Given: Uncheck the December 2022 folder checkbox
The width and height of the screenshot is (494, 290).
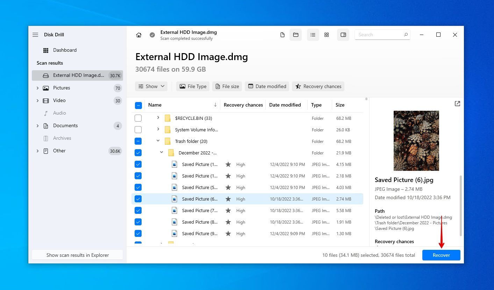Looking at the screenshot, I should click(138, 153).
